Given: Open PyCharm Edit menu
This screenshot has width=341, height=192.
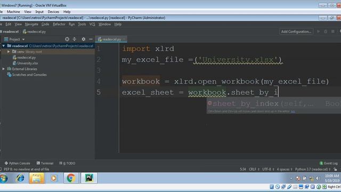Looking at the screenshot, I should point(9,24).
